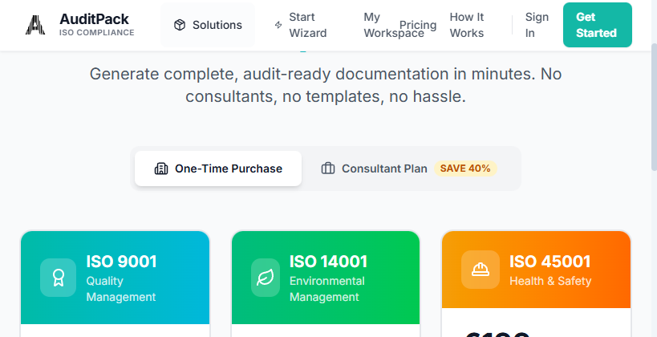Click the ISO 45001 card title
The width and height of the screenshot is (657, 337).
point(550,262)
